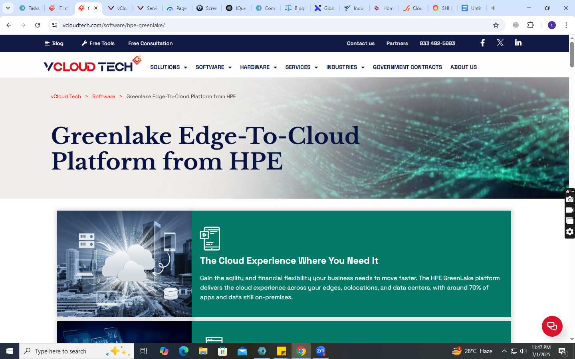Viewport: 575px width, 359px height.
Task: Expand the INDUSTRIES menu
Action: pyautogui.click(x=345, y=67)
